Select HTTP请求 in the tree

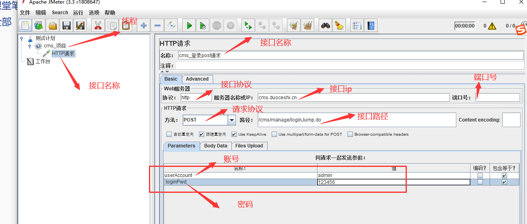(63, 53)
